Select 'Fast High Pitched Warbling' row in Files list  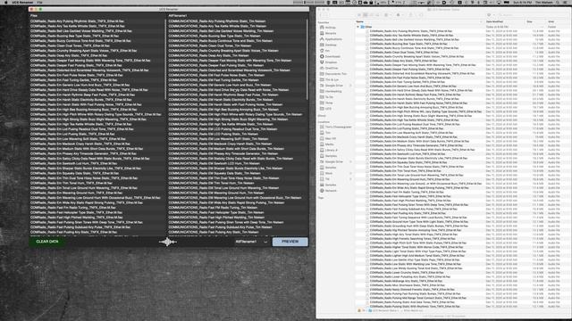[x=97, y=218]
